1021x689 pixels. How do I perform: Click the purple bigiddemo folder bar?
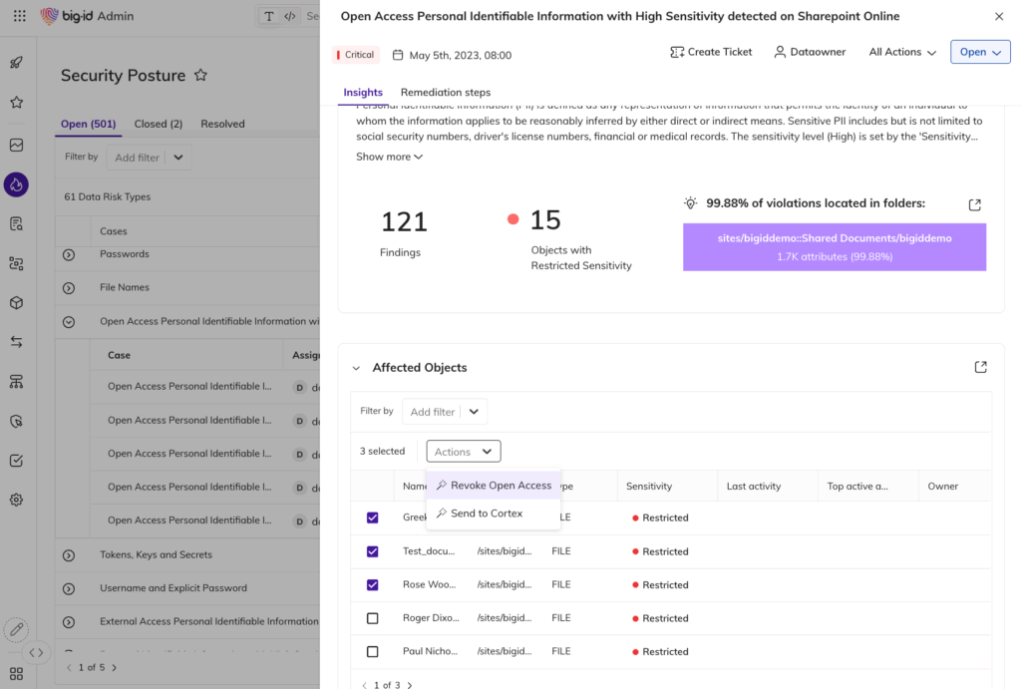point(834,247)
